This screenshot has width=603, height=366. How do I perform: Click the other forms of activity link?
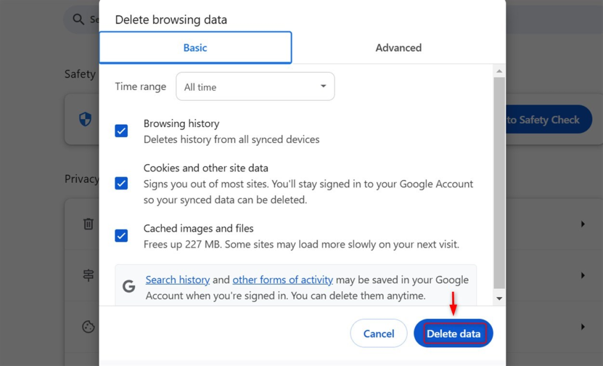(282, 280)
